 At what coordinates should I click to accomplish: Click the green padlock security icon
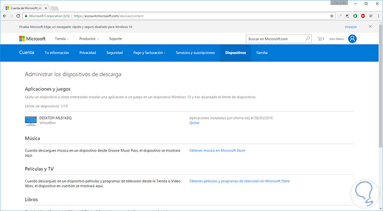(26, 16)
